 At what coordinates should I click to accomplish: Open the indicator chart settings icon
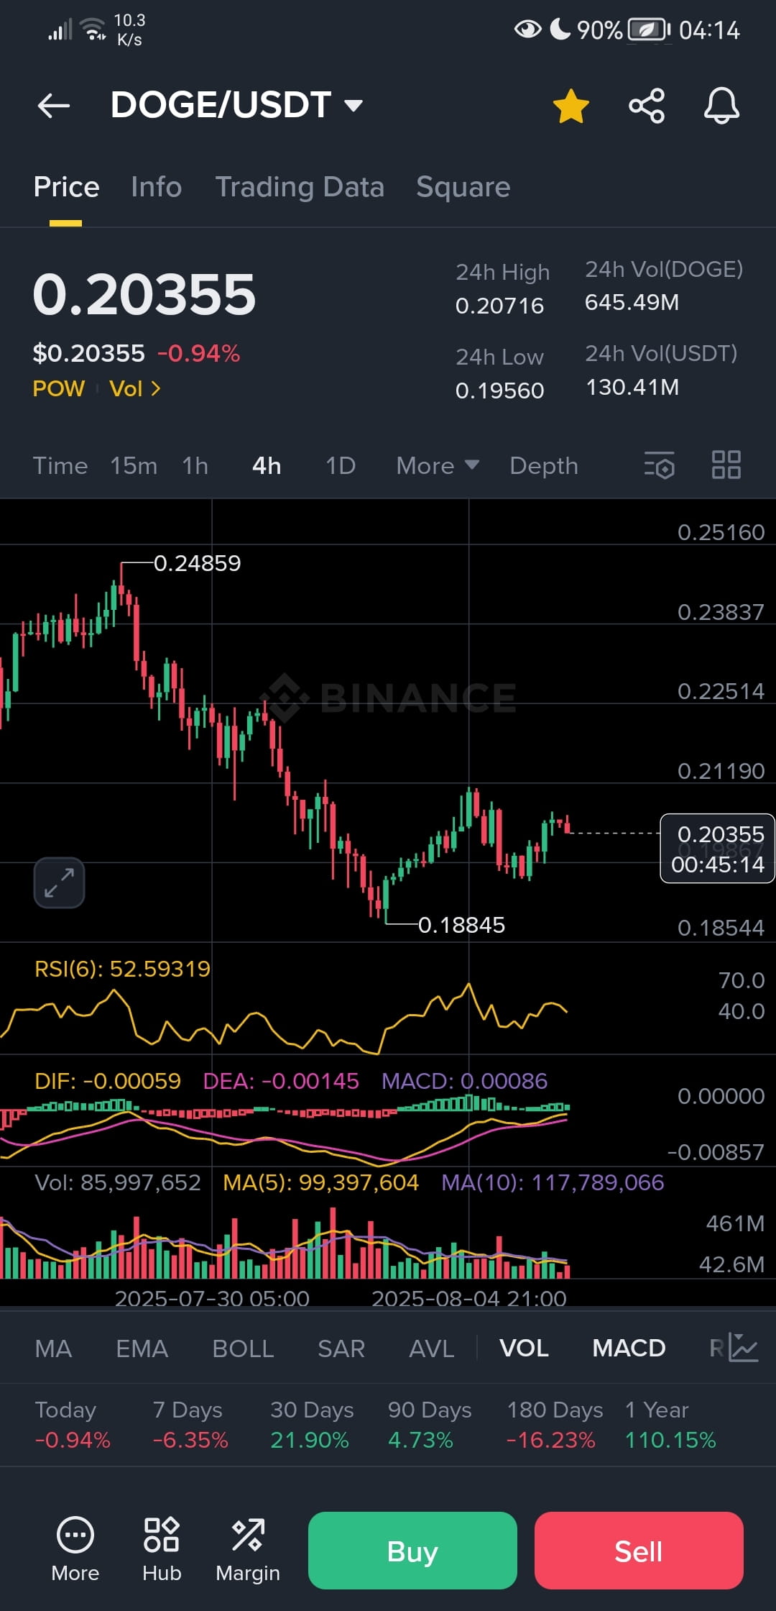(x=744, y=1347)
